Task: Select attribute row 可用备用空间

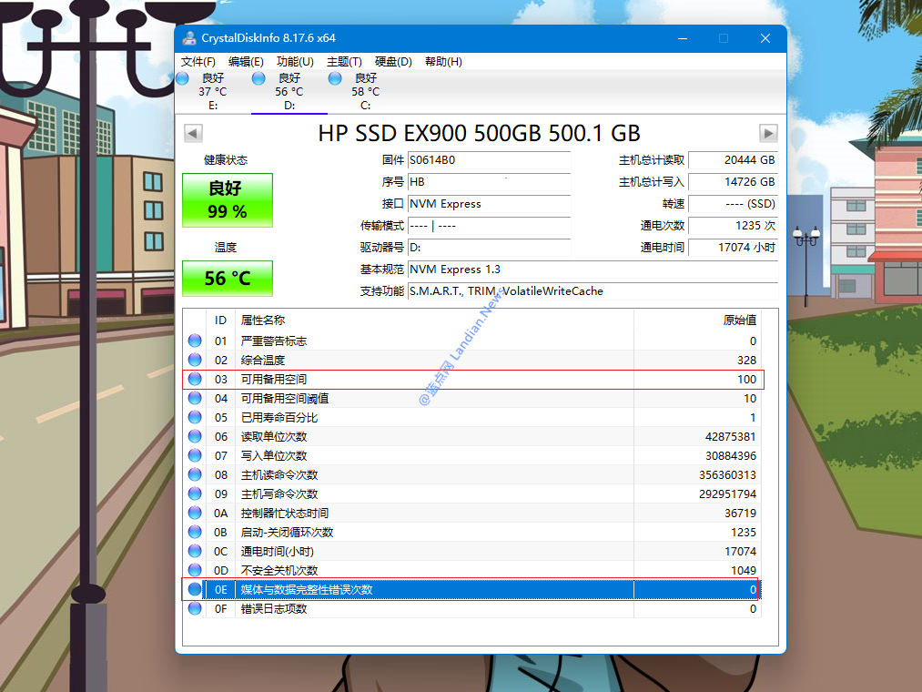Action: coord(472,379)
